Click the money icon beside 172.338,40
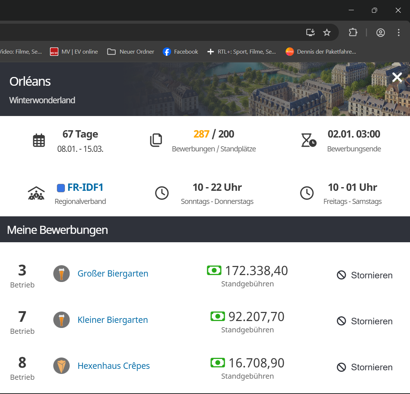 tap(214, 270)
